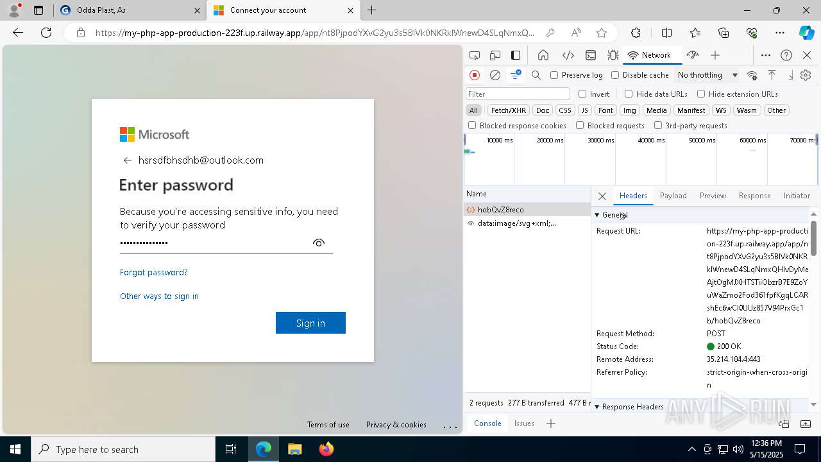Export HAR file down-arrow icon
The height and width of the screenshot is (462, 821).
coord(791,75)
